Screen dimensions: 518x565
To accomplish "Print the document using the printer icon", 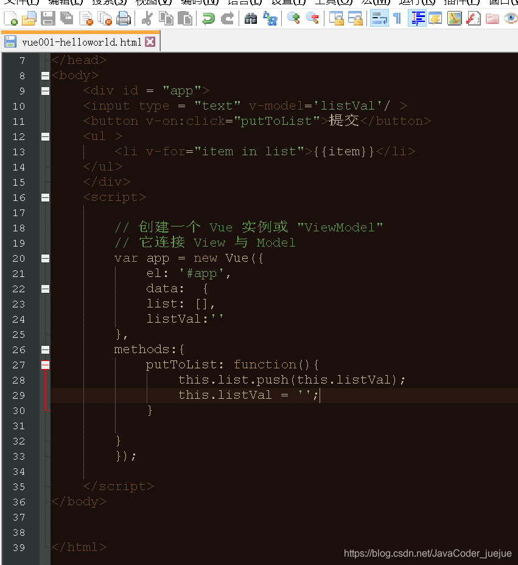I will pos(124,18).
